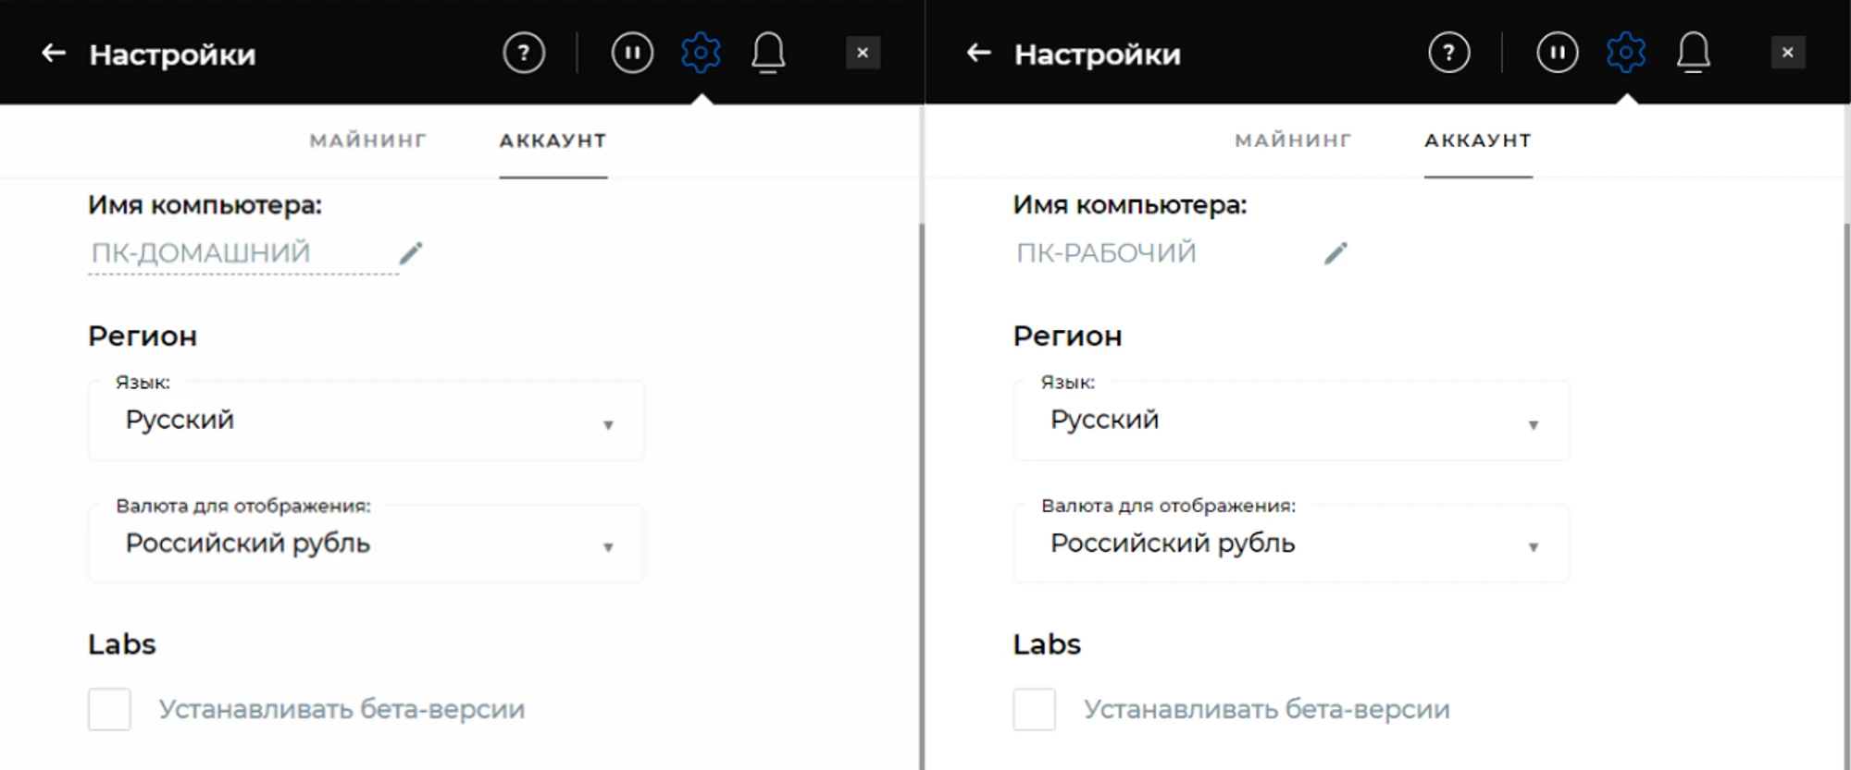The width and height of the screenshot is (1851, 770).
Task: Click back arrow in right Настройки panel
Action: (x=979, y=54)
